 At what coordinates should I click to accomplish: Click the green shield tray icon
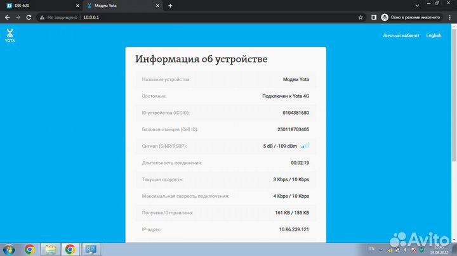click(421, 250)
